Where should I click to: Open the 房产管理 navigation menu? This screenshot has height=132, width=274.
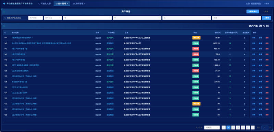(62, 3)
